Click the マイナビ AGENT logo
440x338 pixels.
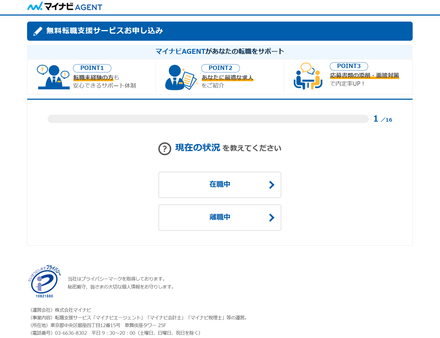click(x=65, y=7)
